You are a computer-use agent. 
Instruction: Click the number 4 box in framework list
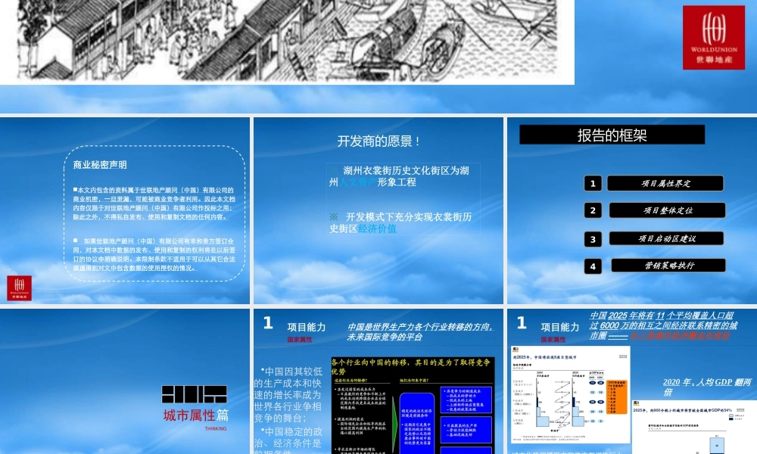click(593, 266)
